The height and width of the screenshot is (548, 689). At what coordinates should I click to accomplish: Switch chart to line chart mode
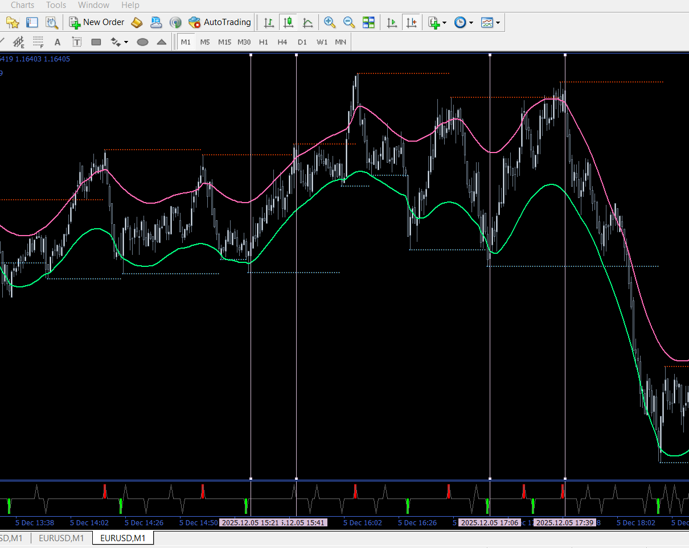click(308, 22)
